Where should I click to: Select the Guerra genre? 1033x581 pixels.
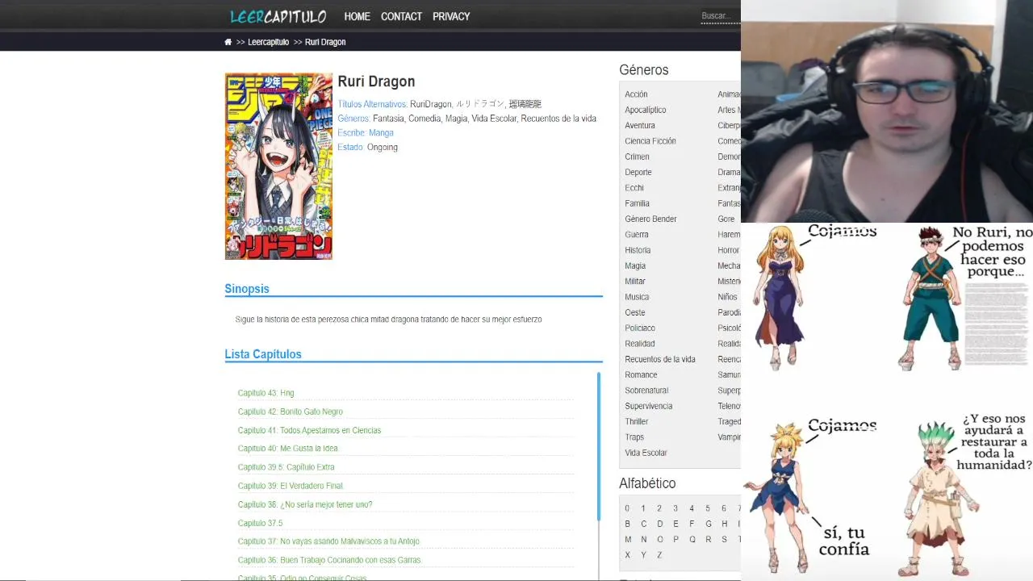coord(636,235)
